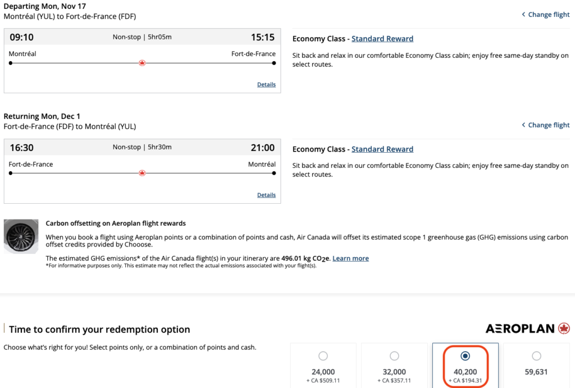This screenshot has height=388, width=575.
Task: Click the Aeroplan logo
Action: (527, 329)
